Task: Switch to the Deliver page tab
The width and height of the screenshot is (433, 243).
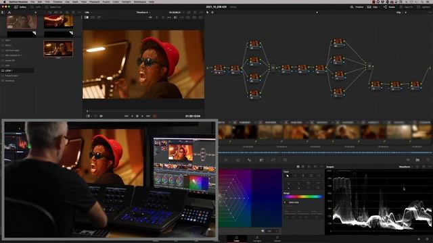Action: pos(277,239)
